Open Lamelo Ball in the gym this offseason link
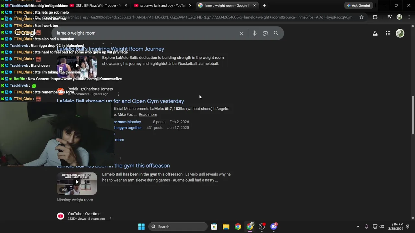Viewport: 415px width, 233px height. (113, 165)
